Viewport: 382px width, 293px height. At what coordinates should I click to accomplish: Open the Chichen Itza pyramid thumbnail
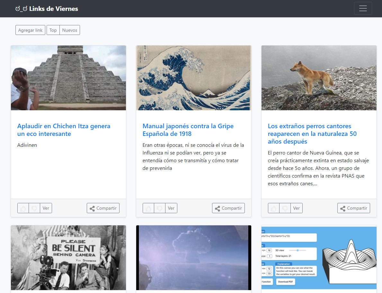point(68,78)
